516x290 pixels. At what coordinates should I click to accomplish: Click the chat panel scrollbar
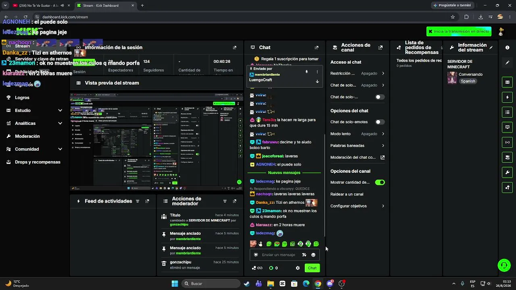(x=325, y=185)
